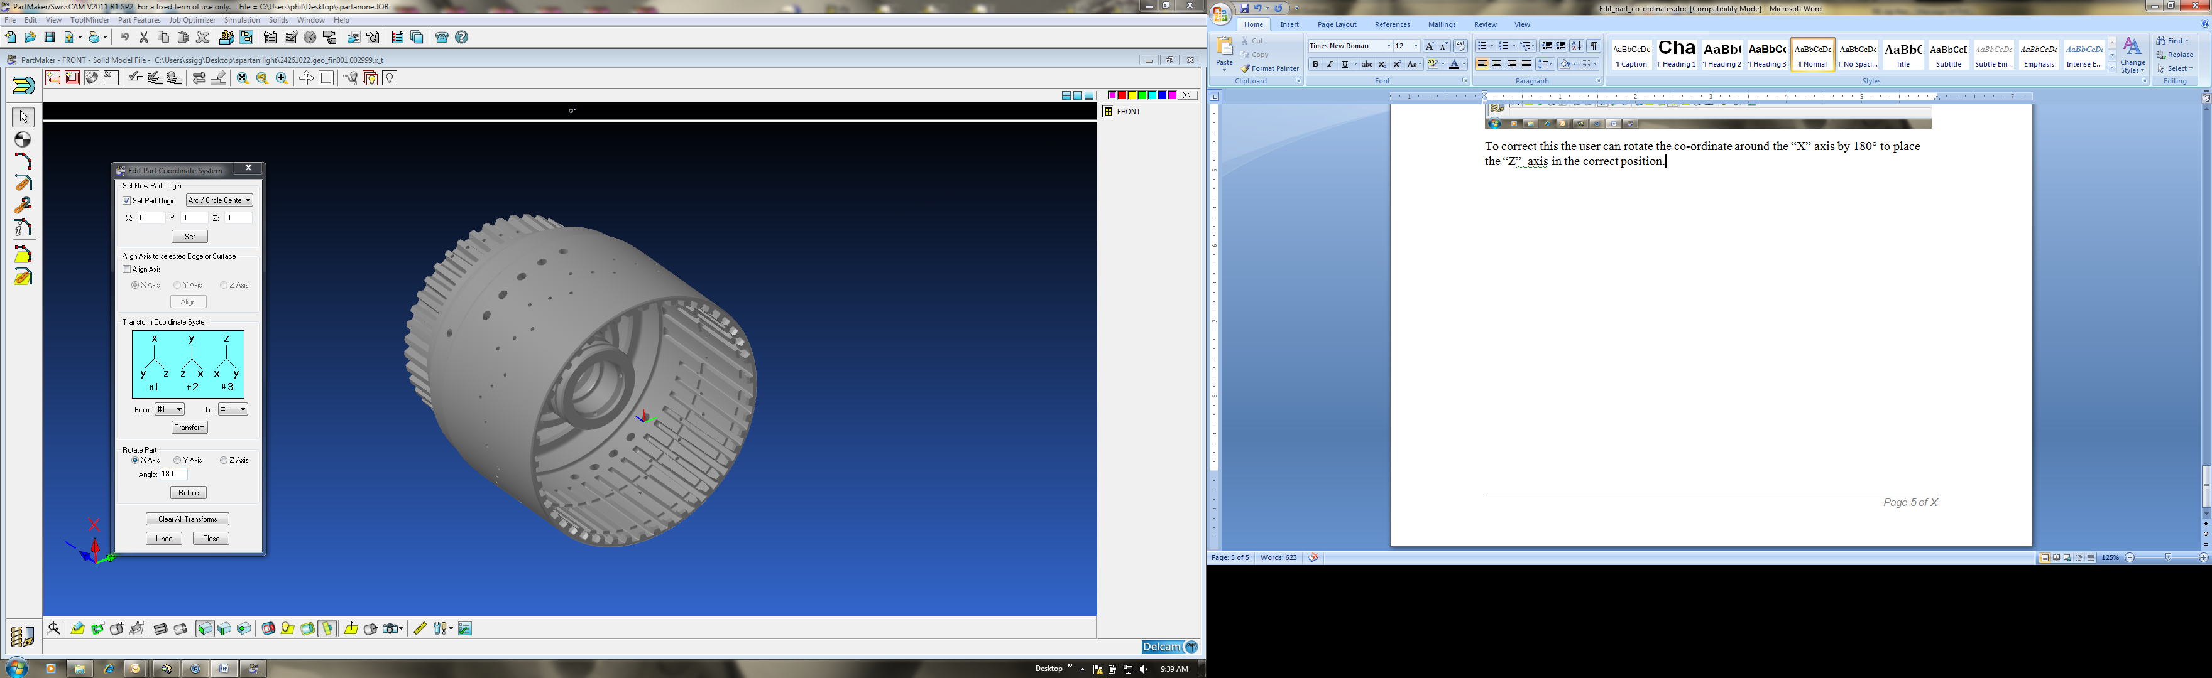The width and height of the screenshot is (2212, 678).
Task: Click the Save icon in PartMaker toolbar
Action: (50, 37)
